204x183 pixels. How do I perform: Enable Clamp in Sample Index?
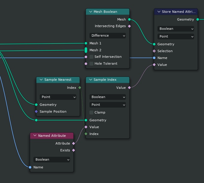91,113
